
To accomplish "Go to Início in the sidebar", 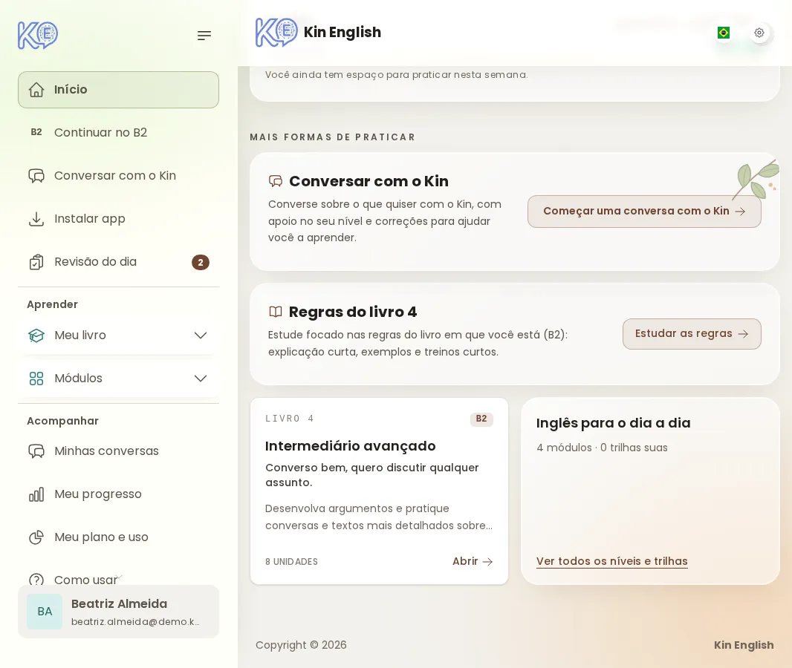I will point(119,90).
